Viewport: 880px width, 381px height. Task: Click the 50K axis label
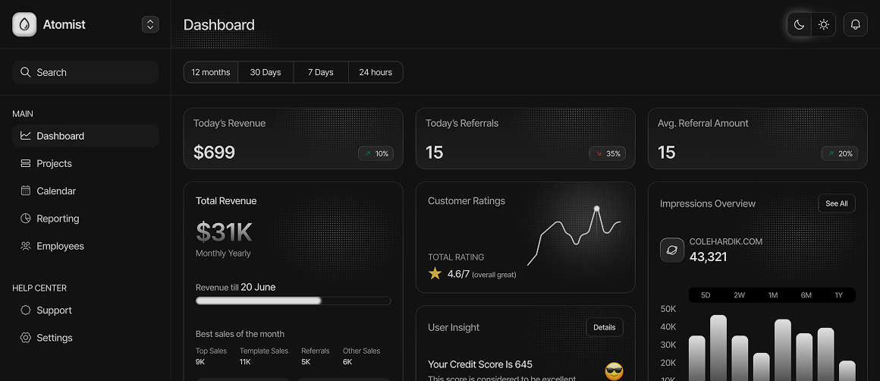point(668,309)
